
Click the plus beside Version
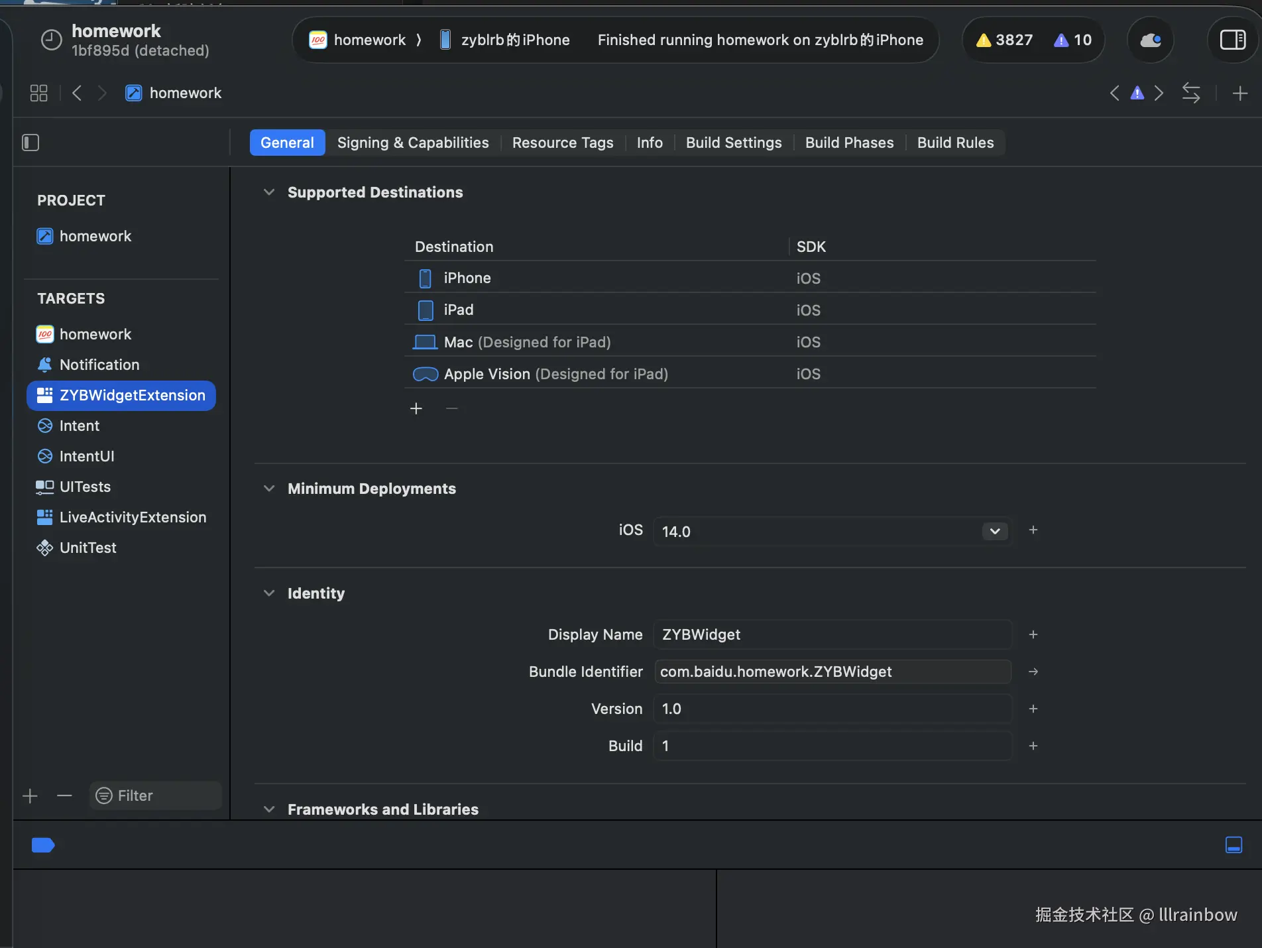point(1033,709)
